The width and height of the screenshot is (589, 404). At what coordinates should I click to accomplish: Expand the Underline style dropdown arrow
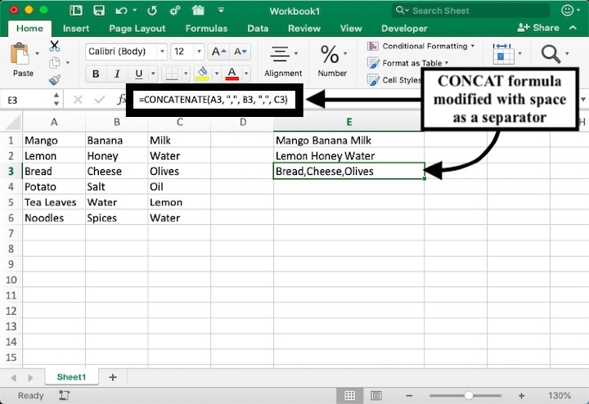tap(153, 74)
